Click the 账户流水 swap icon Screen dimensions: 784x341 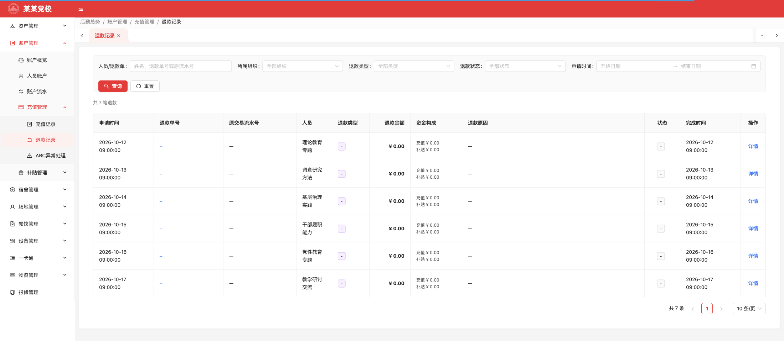pyautogui.click(x=21, y=91)
